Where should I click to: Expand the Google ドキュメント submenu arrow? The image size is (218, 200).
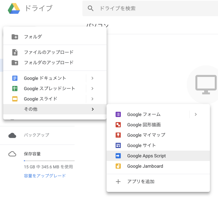point(92,78)
